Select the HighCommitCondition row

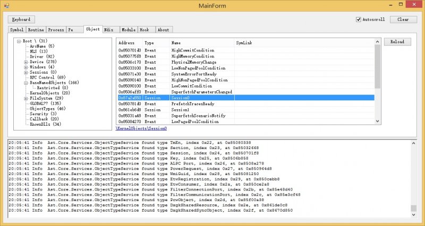pos(245,50)
